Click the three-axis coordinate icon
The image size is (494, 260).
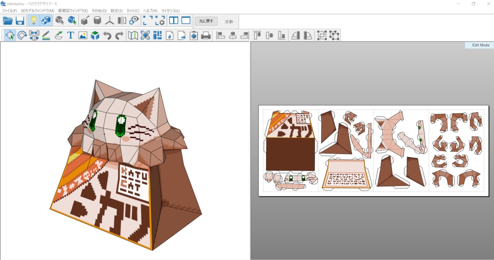(x=110, y=21)
